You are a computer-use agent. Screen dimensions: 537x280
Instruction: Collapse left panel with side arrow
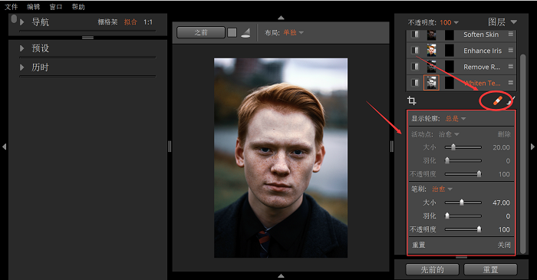[x=4, y=147]
